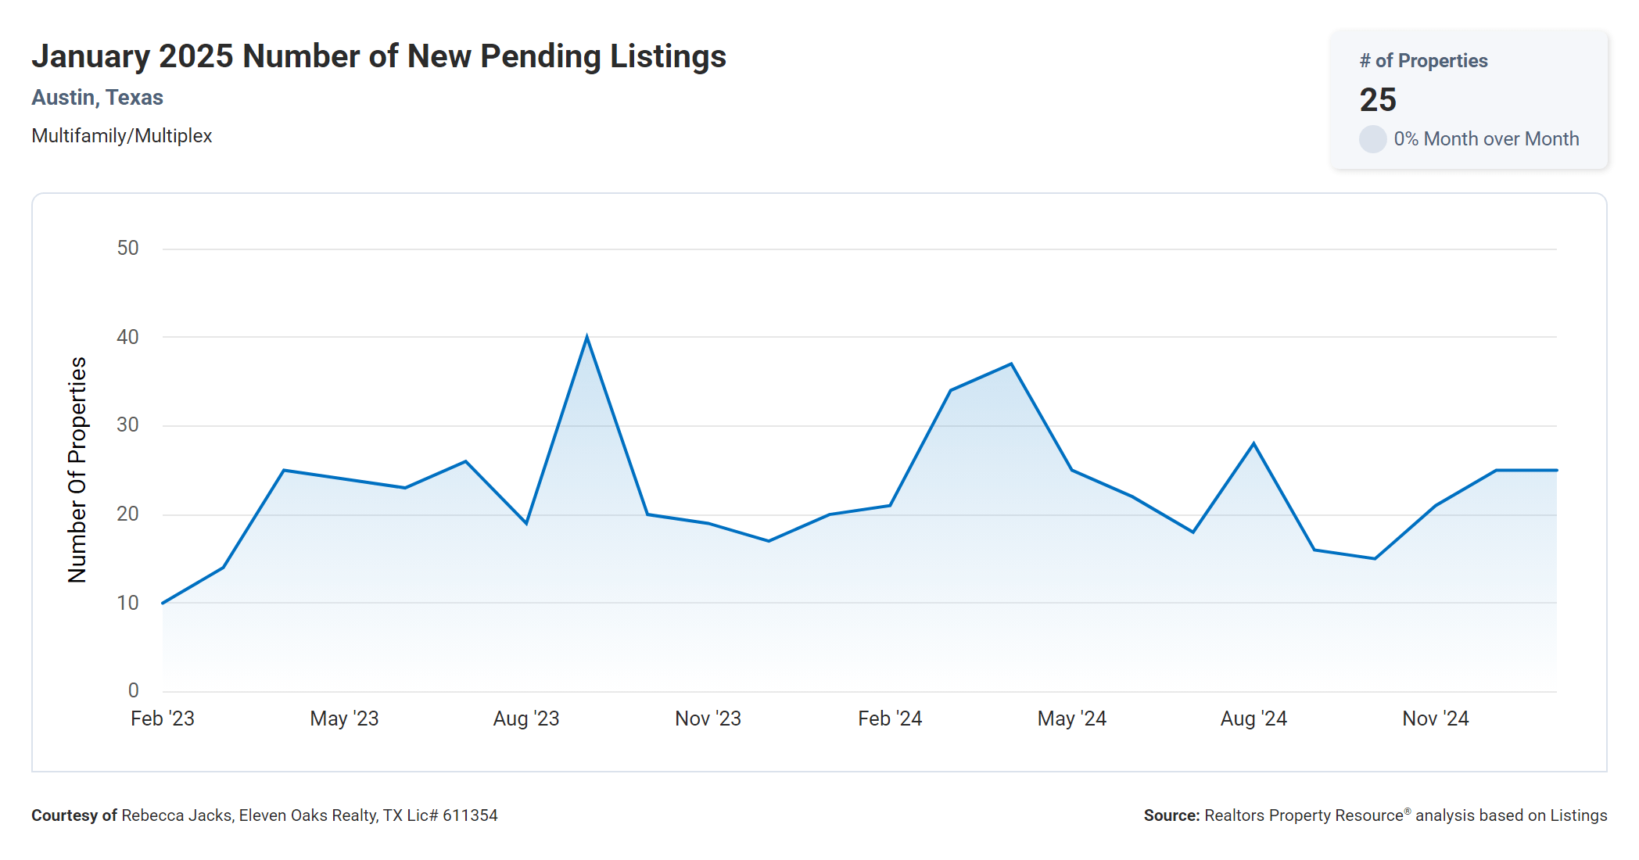The width and height of the screenshot is (1639, 860).
Task: Click the Feb '23 x-axis label
Action: [162, 718]
